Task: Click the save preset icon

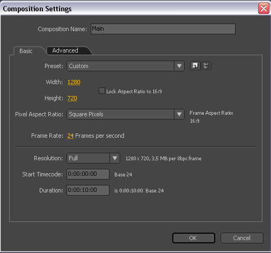Action: [195, 66]
